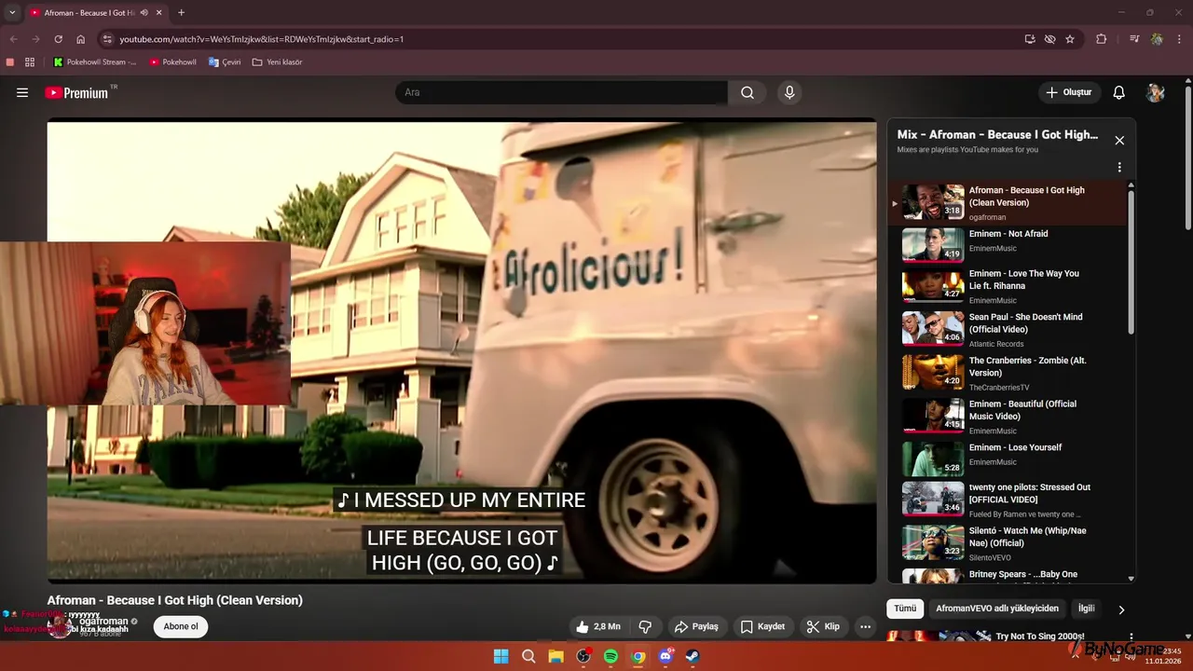This screenshot has width=1193, height=671.
Task: Open the Çeviri bookmark
Action: (225, 62)
